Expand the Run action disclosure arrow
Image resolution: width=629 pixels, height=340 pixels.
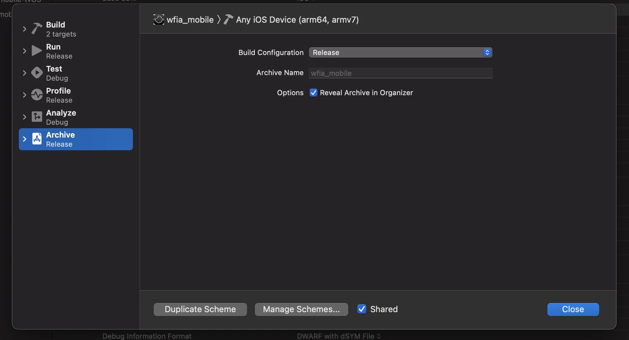[x=24, y=51]
